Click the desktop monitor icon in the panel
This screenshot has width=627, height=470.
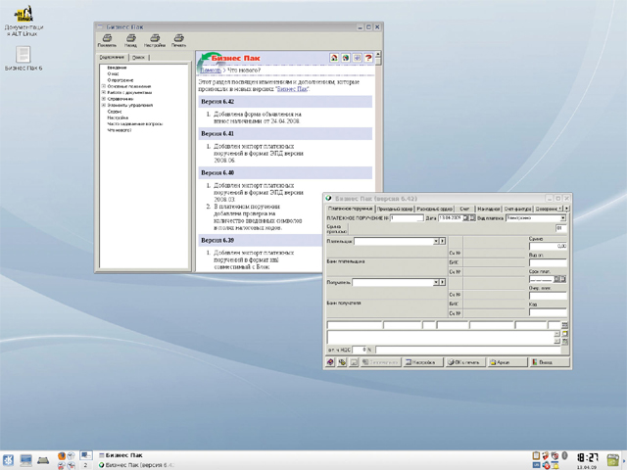pyautogui.click(x=26, y=460)
